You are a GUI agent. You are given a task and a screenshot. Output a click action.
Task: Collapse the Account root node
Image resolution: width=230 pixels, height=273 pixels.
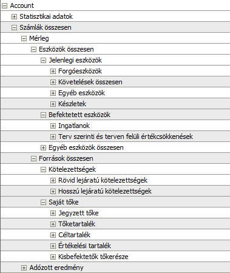pos(4,5)
